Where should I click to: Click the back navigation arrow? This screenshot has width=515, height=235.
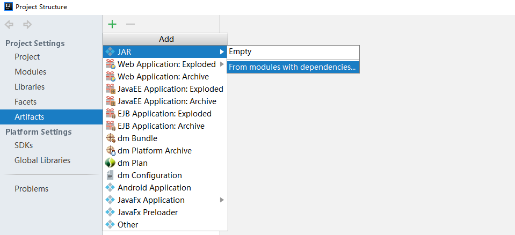coord(9,25)
